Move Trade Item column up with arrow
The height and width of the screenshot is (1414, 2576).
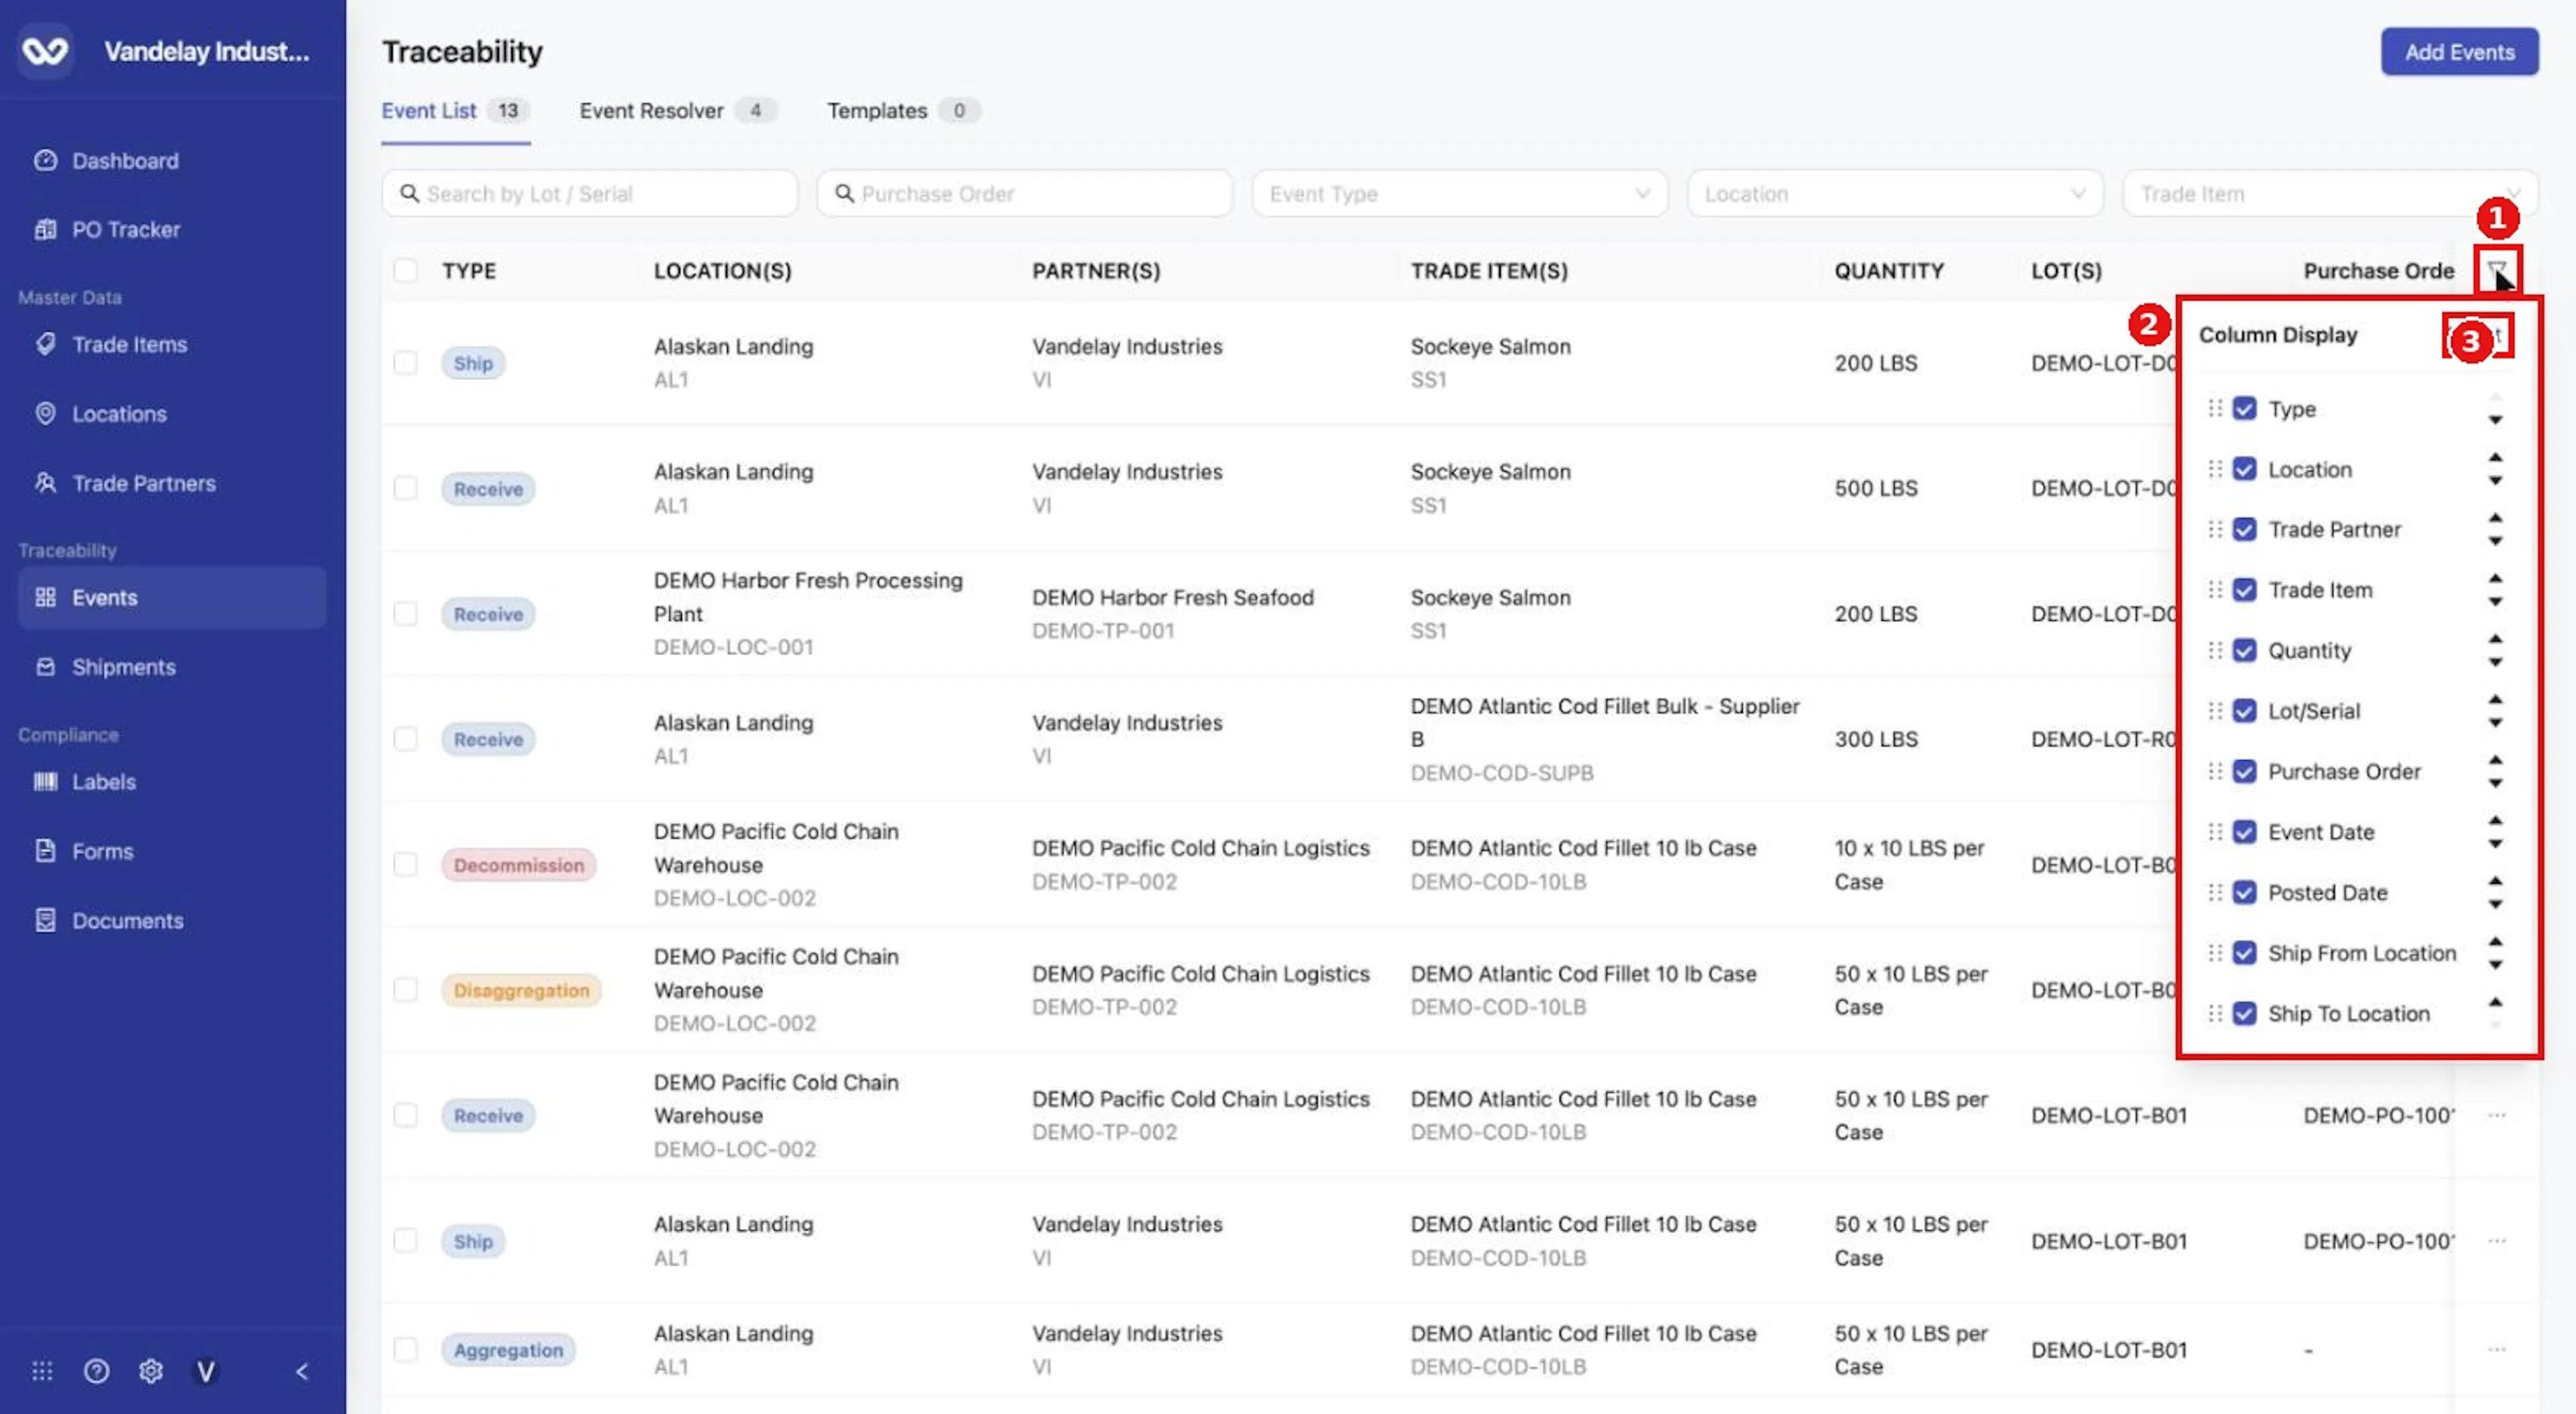coord(2495,578)
